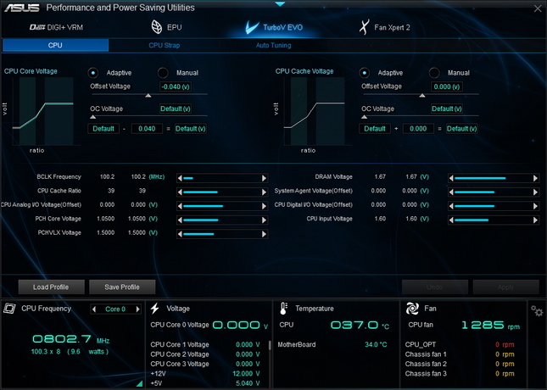This screenshot has height=390, width=547.
Task: Increase CPU Input Voltage with right arrow
Action: click(535, 220)
